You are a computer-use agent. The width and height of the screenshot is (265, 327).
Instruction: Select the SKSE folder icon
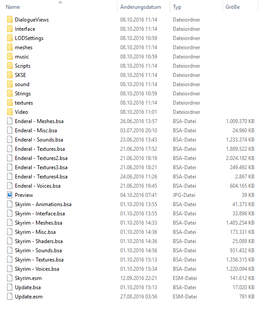pos(10,75)
